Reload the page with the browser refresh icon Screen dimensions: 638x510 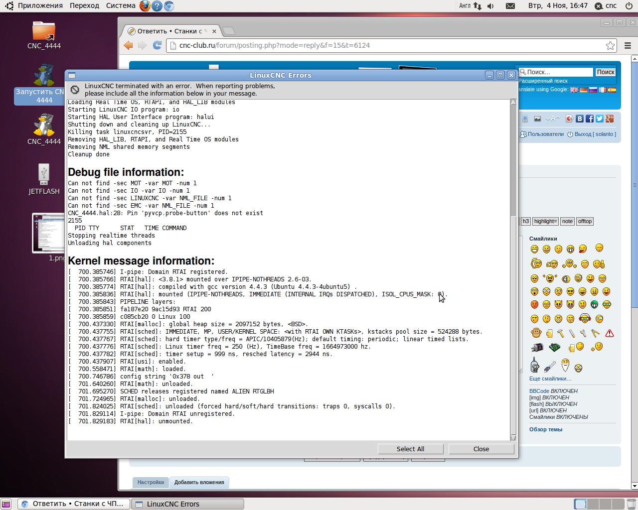point(157,45)
